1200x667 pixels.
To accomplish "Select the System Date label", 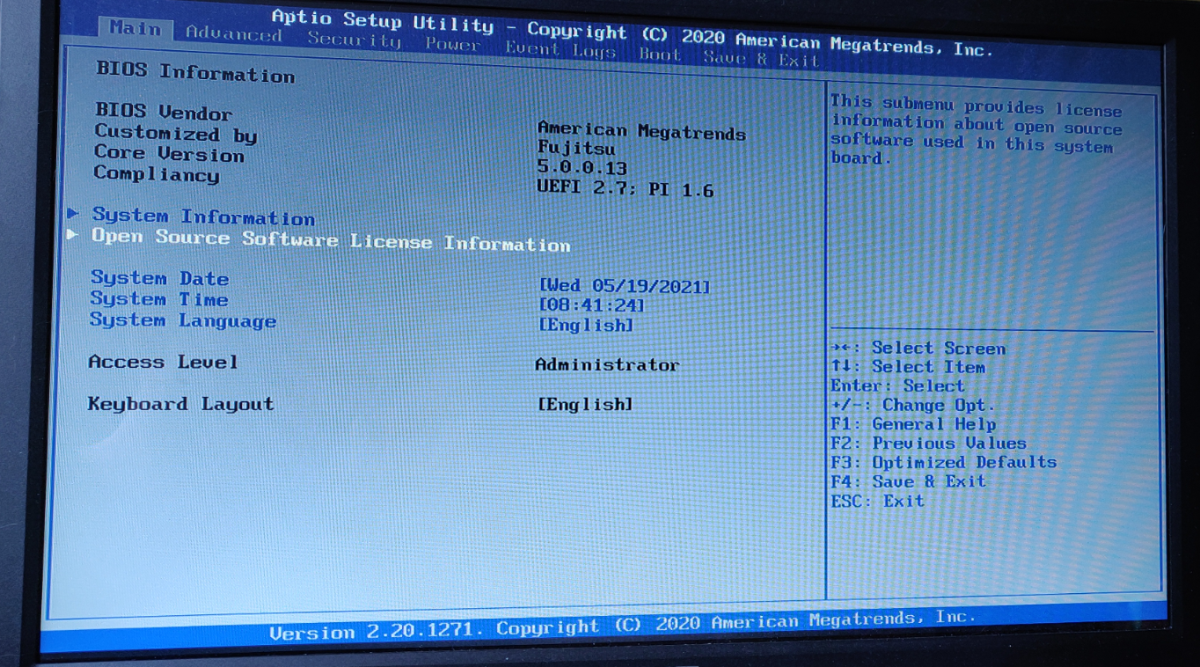I will [159, 278].
